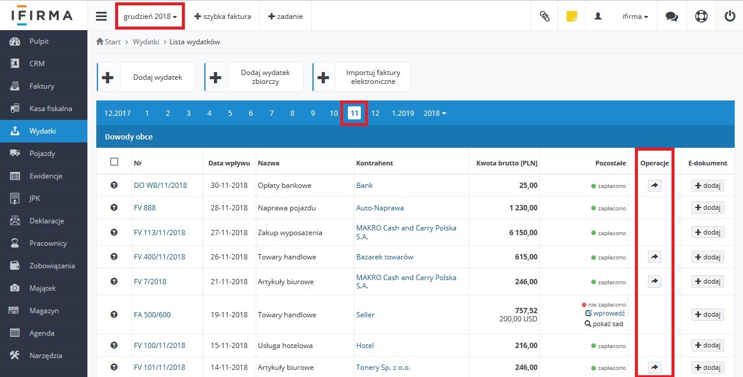Click the question icon beside FV 101/11/2018
This screenshot has height=377, width=743.
114,367
